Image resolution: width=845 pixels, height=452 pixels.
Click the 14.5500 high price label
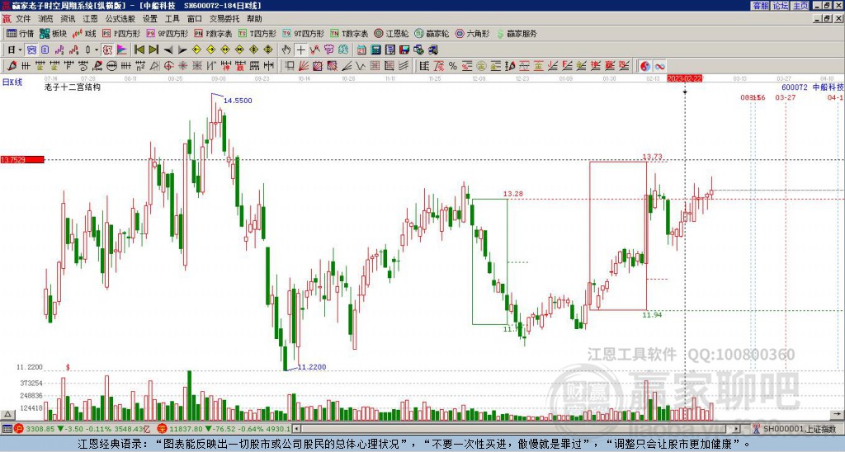(x=238, y=101)
